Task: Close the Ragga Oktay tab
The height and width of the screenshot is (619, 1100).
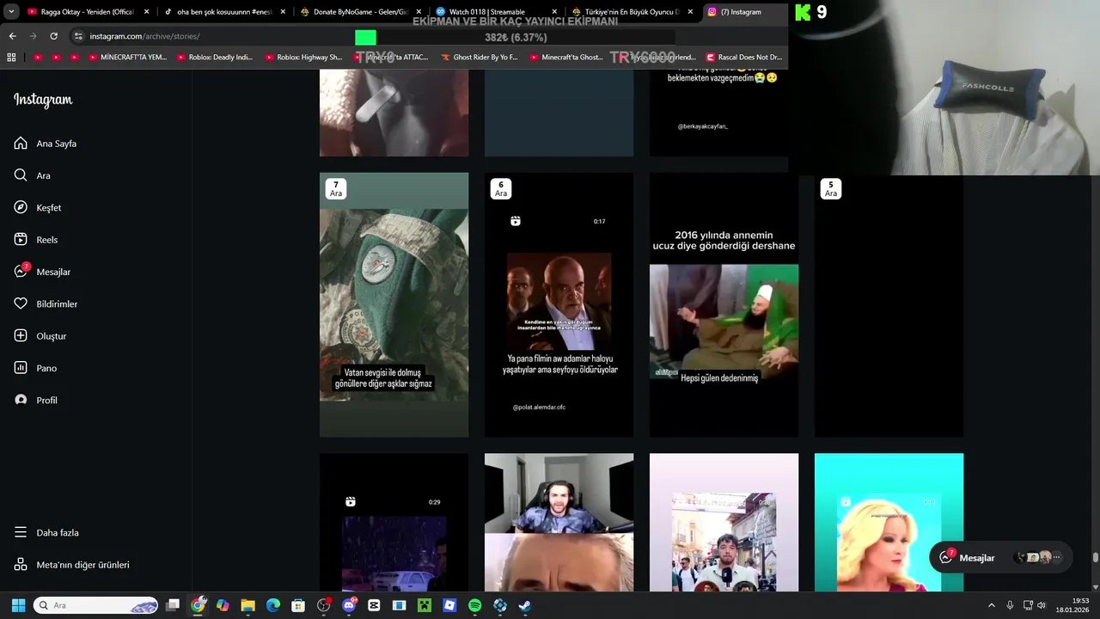Action: coord(146,12)
